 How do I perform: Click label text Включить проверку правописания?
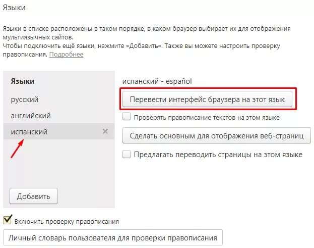click(67, 222)
